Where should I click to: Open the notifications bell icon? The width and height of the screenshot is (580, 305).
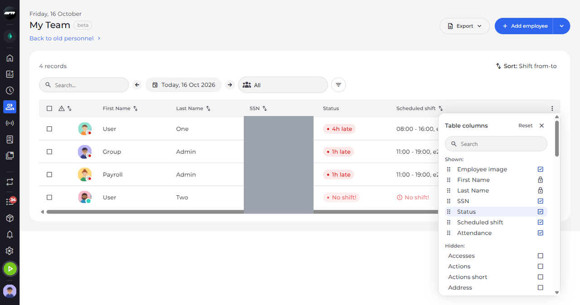coord(10,234)
